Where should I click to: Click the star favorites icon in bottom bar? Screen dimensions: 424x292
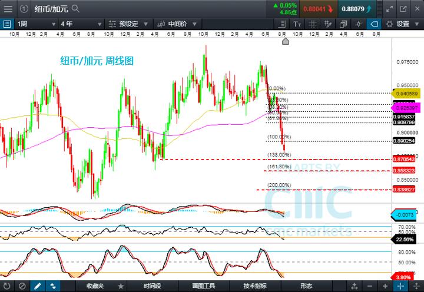point(121,286)
